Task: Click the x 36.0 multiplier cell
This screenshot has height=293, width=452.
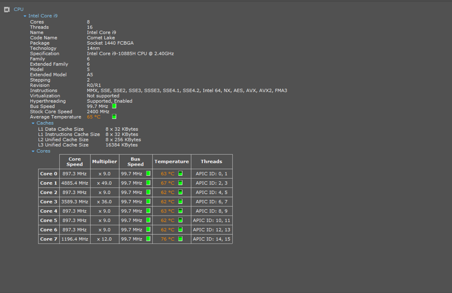Action: (x=104, y=202)
